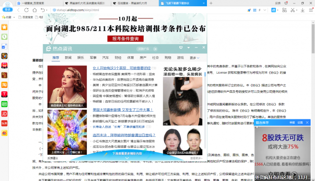Open headline 美国大选最新剧情
The width and height of the screenshot is (315, 181).
click(x=123, y=110)
